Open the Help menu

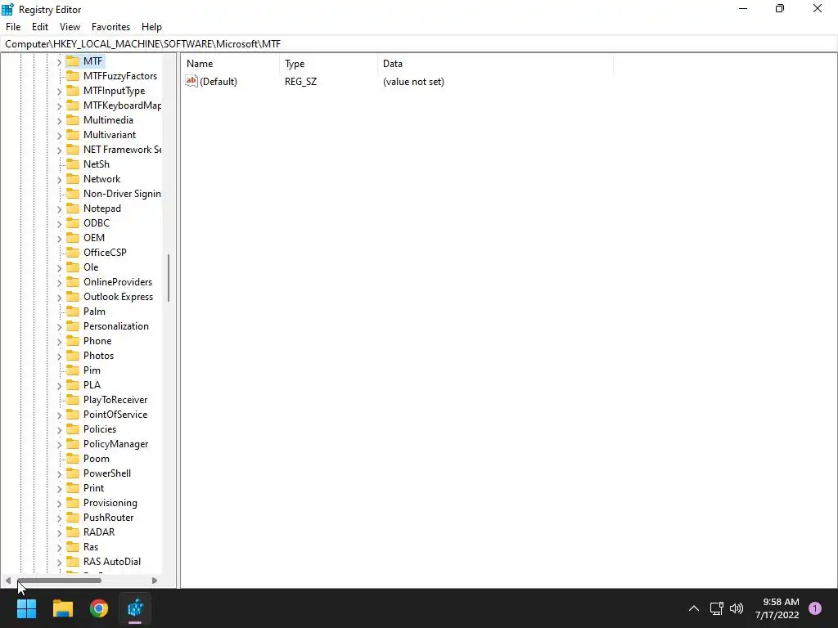point(151,27)
